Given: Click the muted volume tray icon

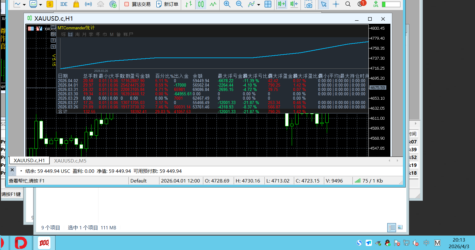Looking at the screenshot, I should click(416, 243).
